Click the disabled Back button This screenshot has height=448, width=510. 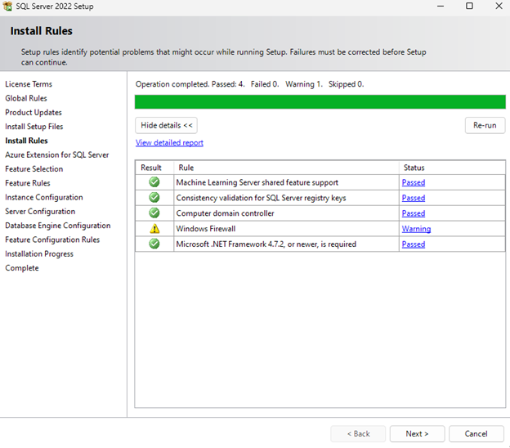click(x=358, y=433)
